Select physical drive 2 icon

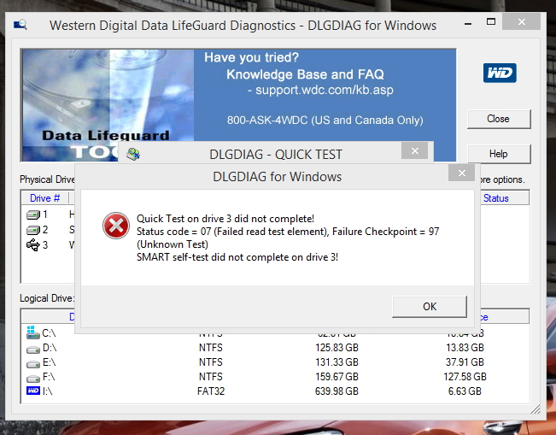tap(33, 230)
